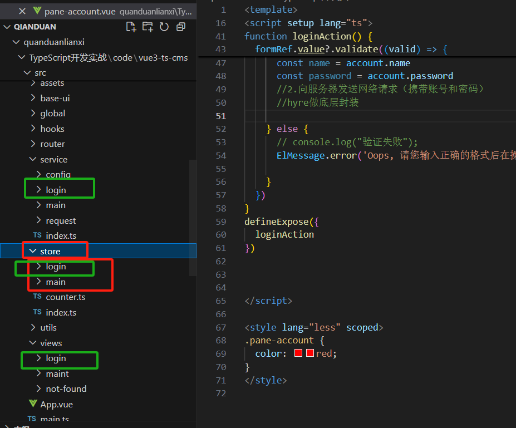Click '</script>' closing tag on line 65
This screenshot has height=428, width=516.
pyautogui.click(x=268, y=301)
